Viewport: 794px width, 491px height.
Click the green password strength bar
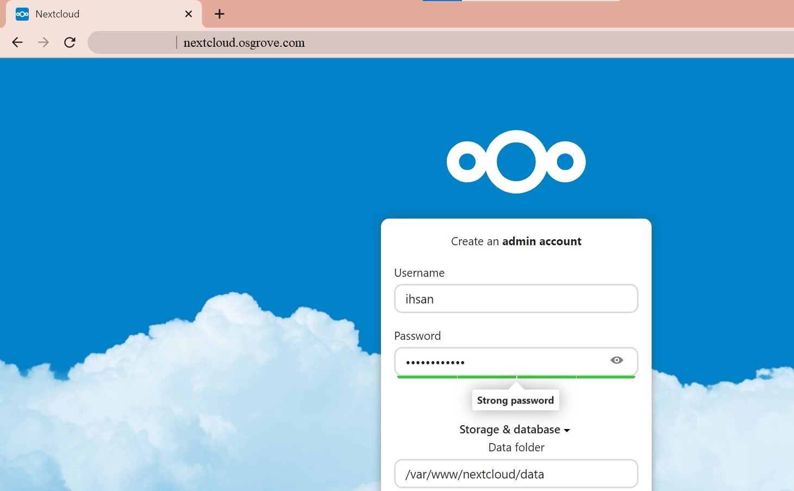(516, 376)
